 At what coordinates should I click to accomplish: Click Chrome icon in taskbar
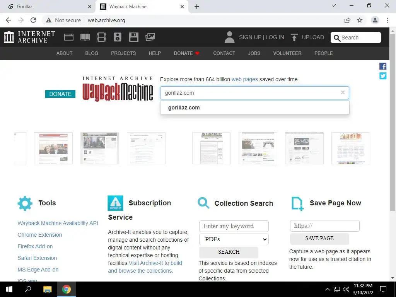click(67, 289)
